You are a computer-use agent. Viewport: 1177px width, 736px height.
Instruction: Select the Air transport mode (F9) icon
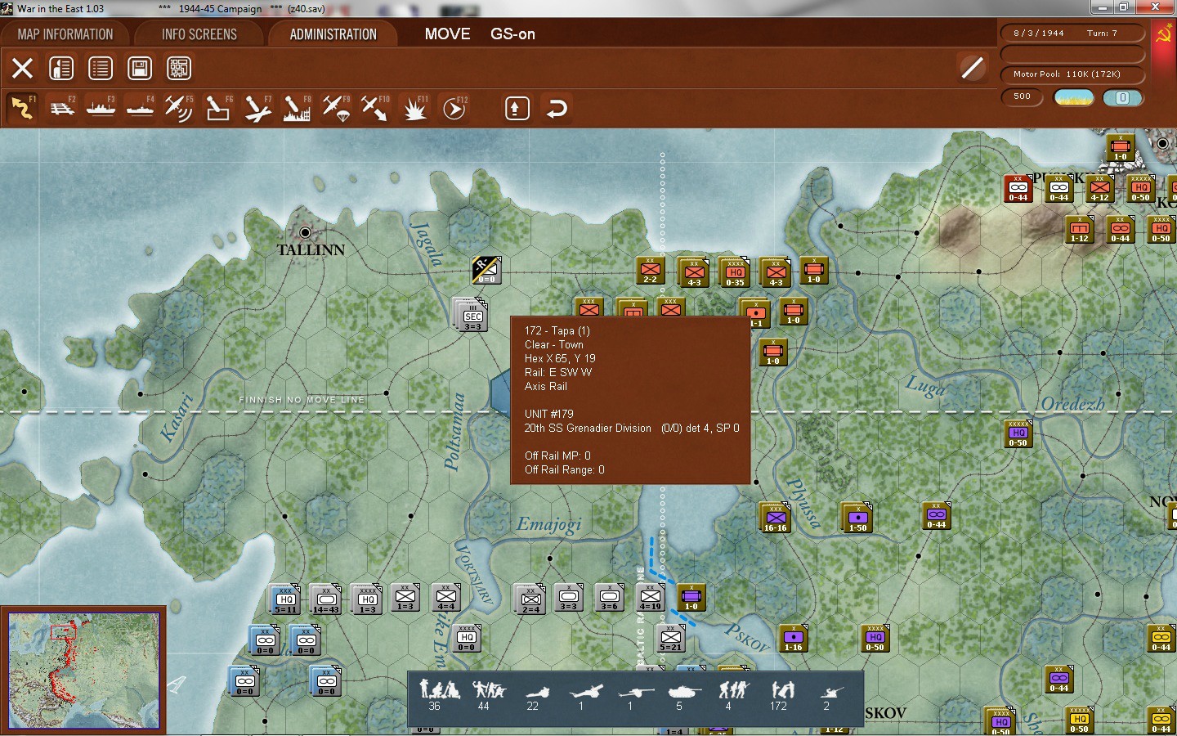click(x=336, y=108)
